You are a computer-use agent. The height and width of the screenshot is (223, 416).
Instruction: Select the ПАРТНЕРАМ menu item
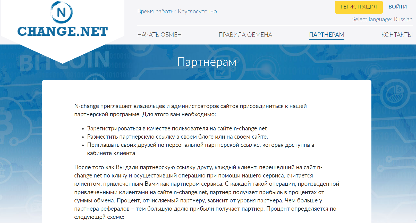327,35
